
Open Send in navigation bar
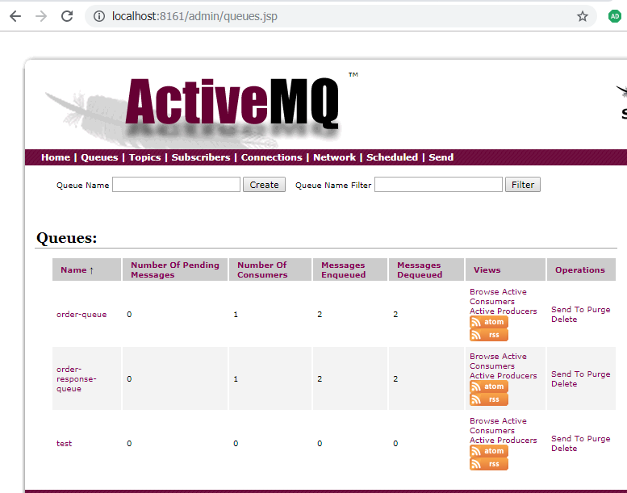[x=441, y=157]
